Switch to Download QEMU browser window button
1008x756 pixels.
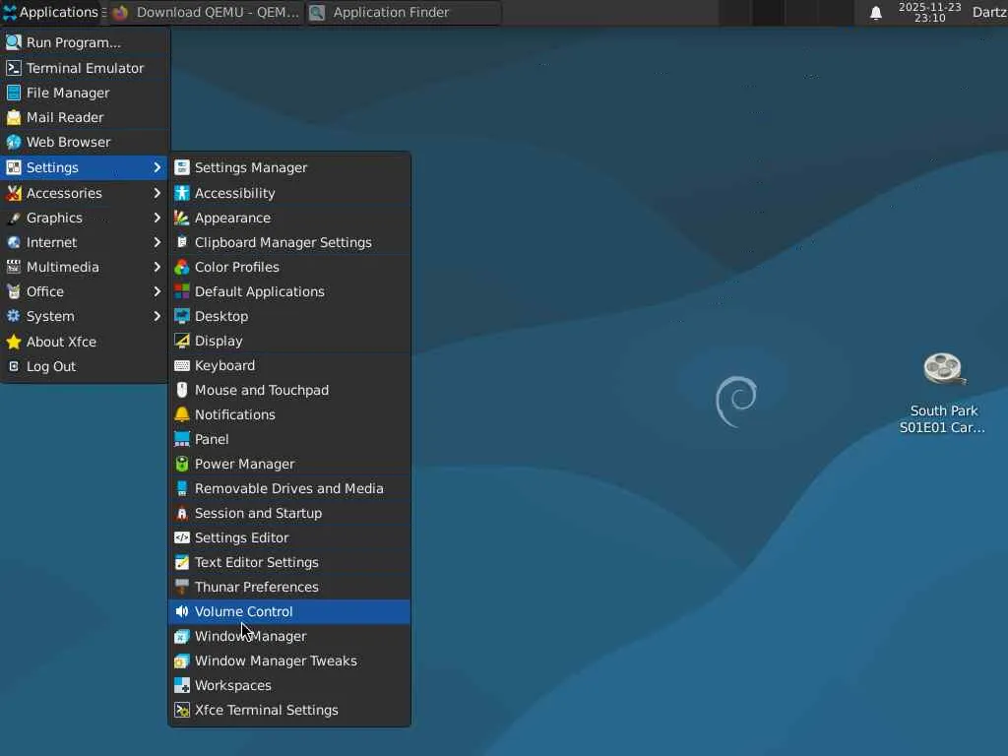(206, 12)
